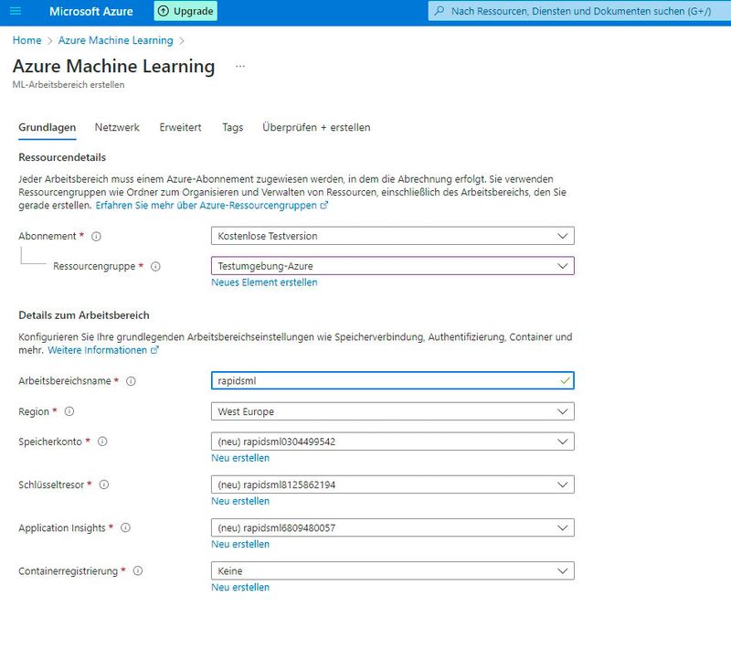The image size is (731, 660).
Task: Click external link icon after Azure-Ressourcengruppen
Action: click(324, 206)
